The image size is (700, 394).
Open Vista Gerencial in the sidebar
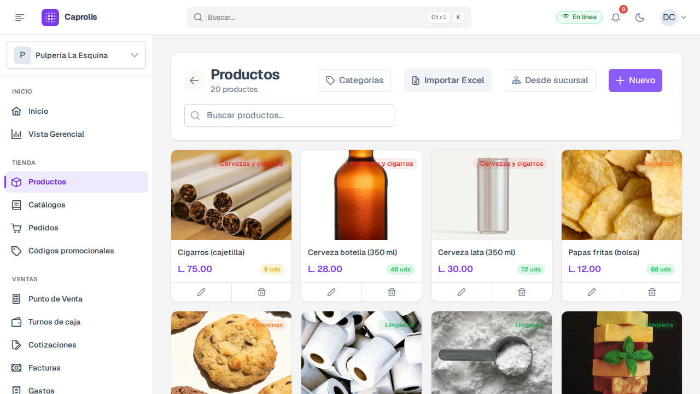point(76,134)
